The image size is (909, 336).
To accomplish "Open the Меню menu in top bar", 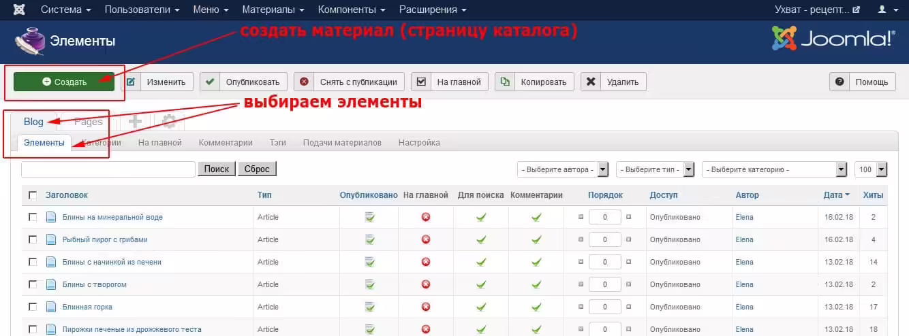I will (x=211, y=10).
